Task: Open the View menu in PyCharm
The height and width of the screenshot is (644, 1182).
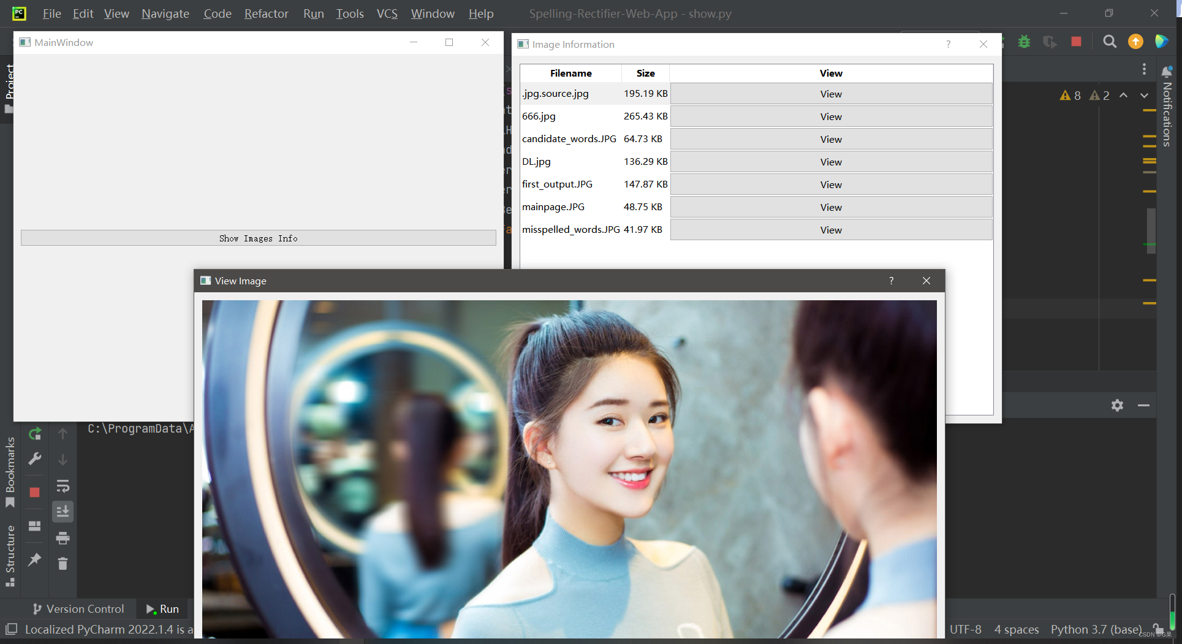Action: (x=116, y=13)
